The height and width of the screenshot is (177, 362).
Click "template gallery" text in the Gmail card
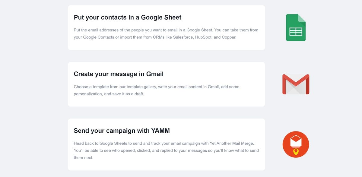click(x=141, y=87)
